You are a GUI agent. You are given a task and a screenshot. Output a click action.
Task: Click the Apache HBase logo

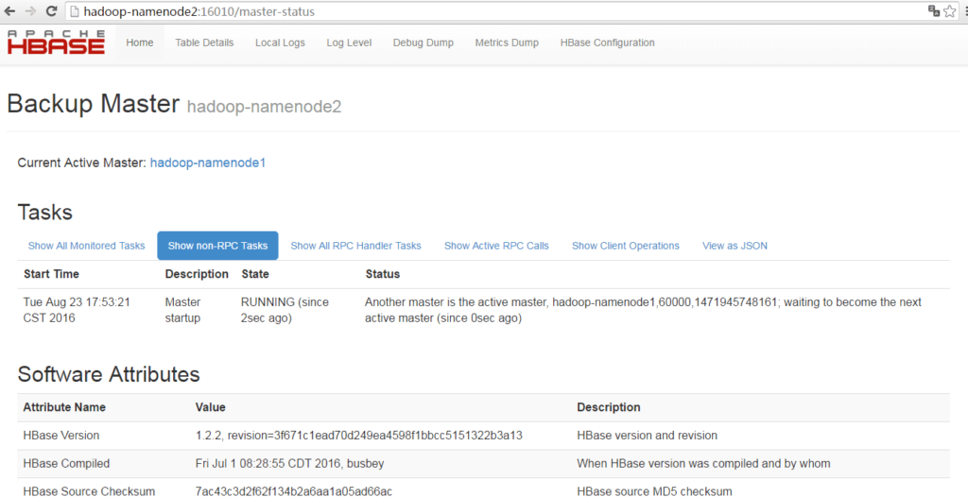(56, 43)
